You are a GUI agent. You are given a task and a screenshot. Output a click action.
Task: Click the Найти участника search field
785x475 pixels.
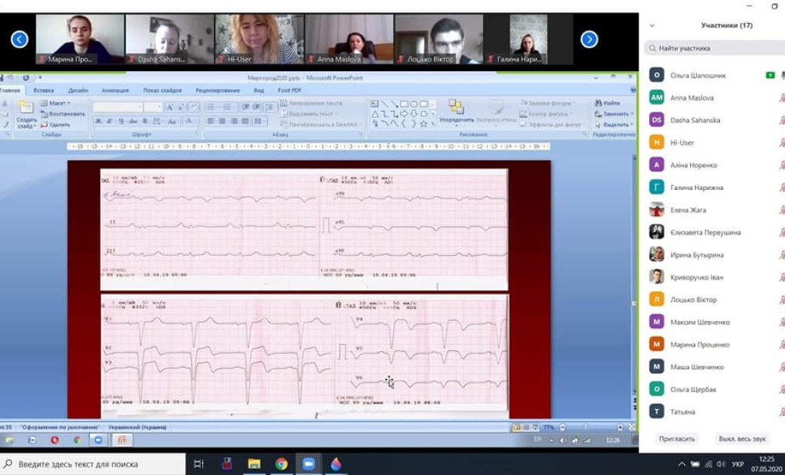(713, 47)
